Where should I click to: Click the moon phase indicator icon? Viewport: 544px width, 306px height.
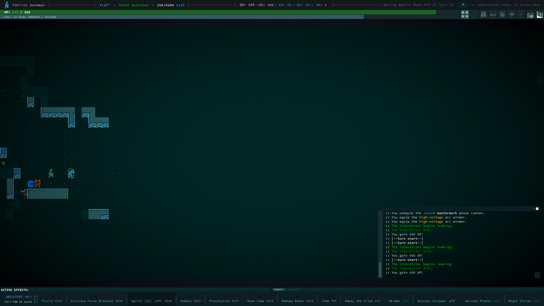pyautogui.click(x=463, y=5)
